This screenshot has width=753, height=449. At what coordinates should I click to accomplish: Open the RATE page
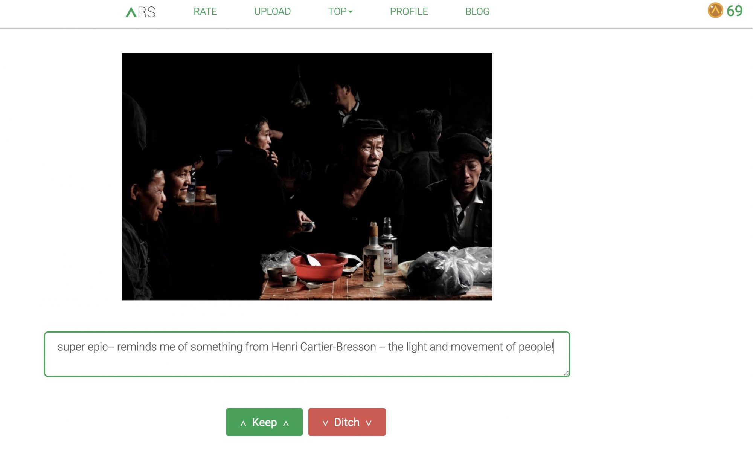[x=205, y=12]
